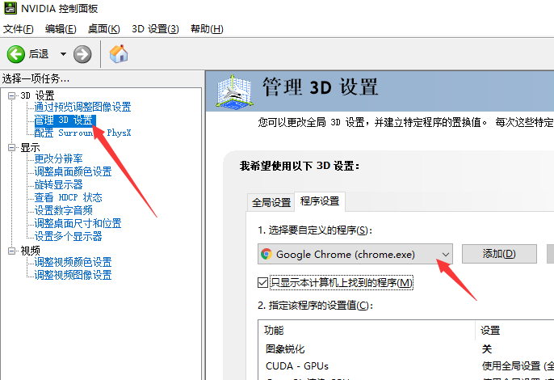Select the CUDA - GPUs feature row

tap(406, 365)
